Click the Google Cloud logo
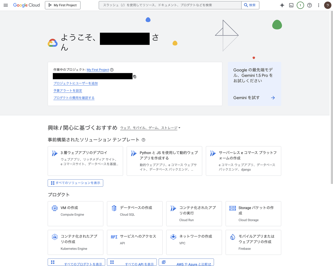 pos(27,5)
